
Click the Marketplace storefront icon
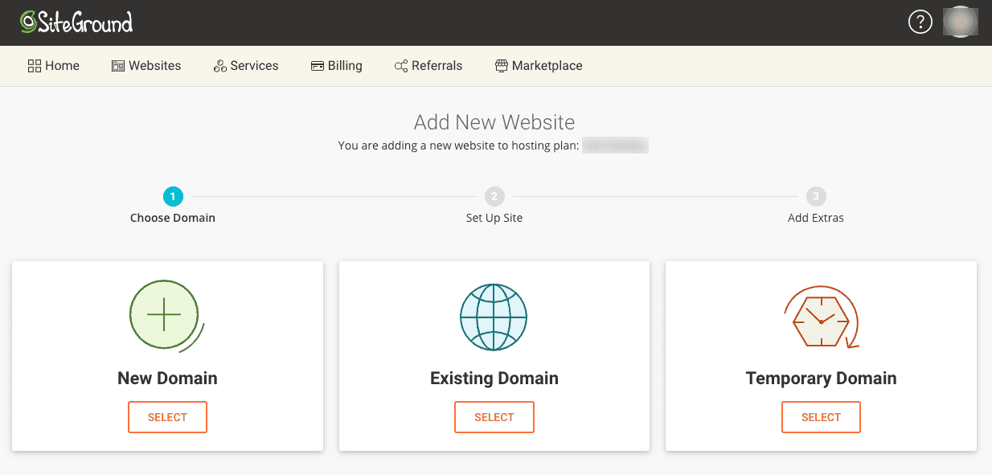[502, 66]
